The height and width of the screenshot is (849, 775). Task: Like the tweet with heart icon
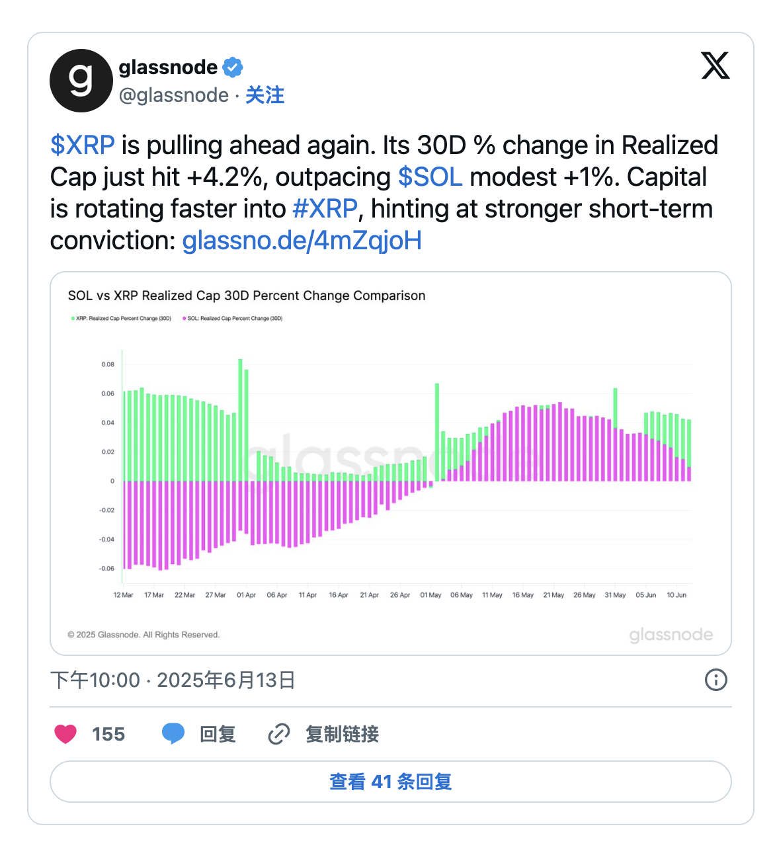pyautogui.click(x=65, y=734)
